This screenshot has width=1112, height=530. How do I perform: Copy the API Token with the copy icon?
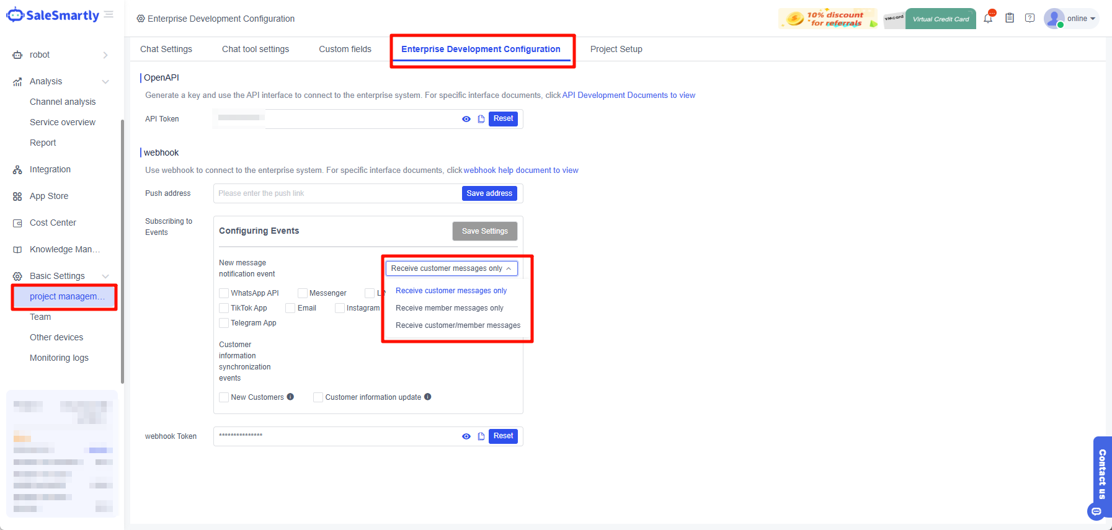click(x=481, y=119)
